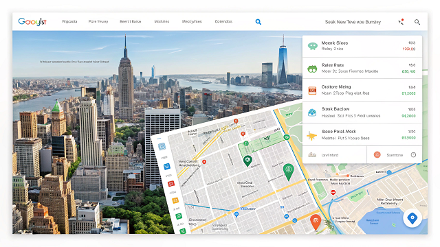
Task: Click the large orange pin on the lower map
Action: [316, 222]
